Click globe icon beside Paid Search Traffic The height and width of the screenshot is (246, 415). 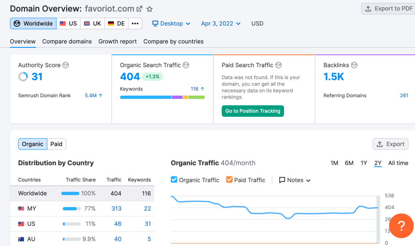point(278,65)
